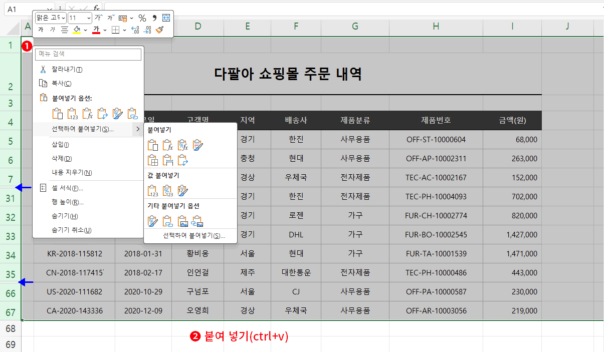Click Values 123 icon under 값 붙여넣기
The image size is (604, 352).
[153, 191]
